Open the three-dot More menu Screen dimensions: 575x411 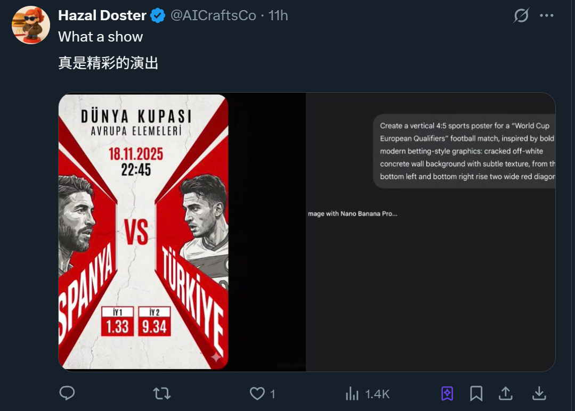(x=547, y=16)
